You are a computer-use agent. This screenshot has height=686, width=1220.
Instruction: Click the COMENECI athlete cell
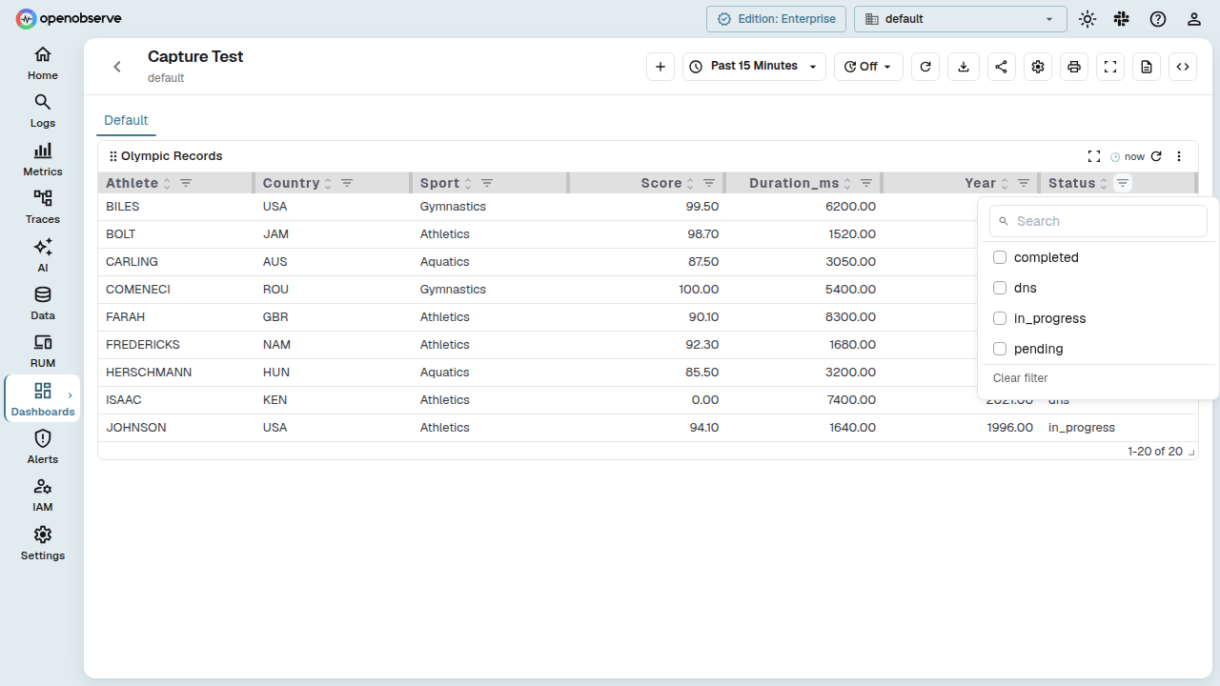pos(176,290)
